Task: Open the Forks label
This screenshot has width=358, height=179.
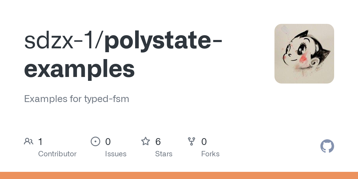Action: click(210, 154)
